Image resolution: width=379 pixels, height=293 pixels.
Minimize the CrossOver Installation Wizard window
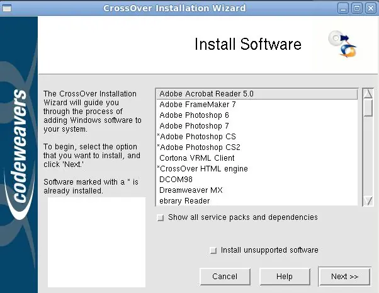point(343,8)
